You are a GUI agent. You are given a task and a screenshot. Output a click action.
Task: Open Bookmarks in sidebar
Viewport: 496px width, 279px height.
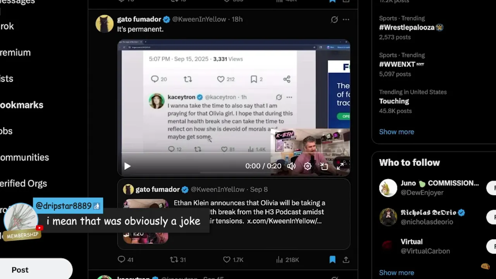22,105
